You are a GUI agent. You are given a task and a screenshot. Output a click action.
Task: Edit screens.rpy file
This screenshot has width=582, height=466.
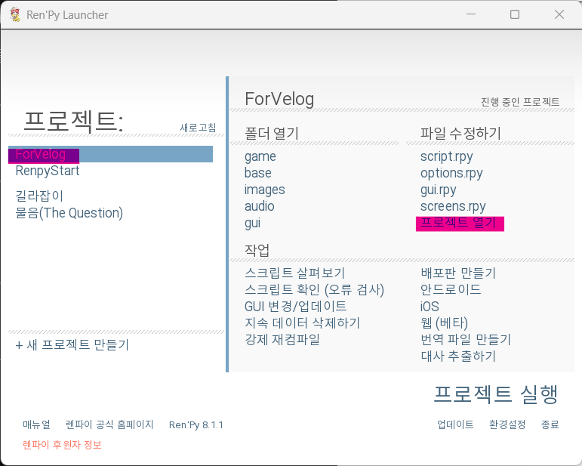pyautogui.click(x=453, y=206)
